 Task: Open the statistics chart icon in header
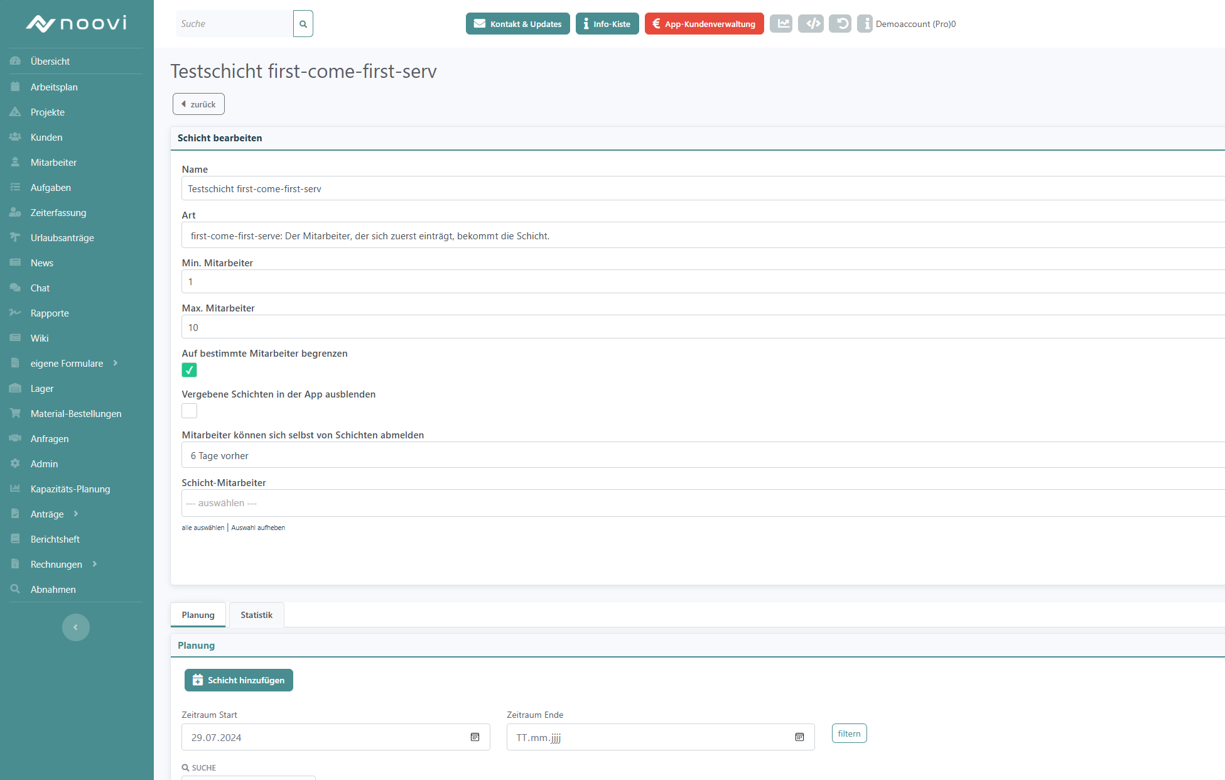[781, 24]
